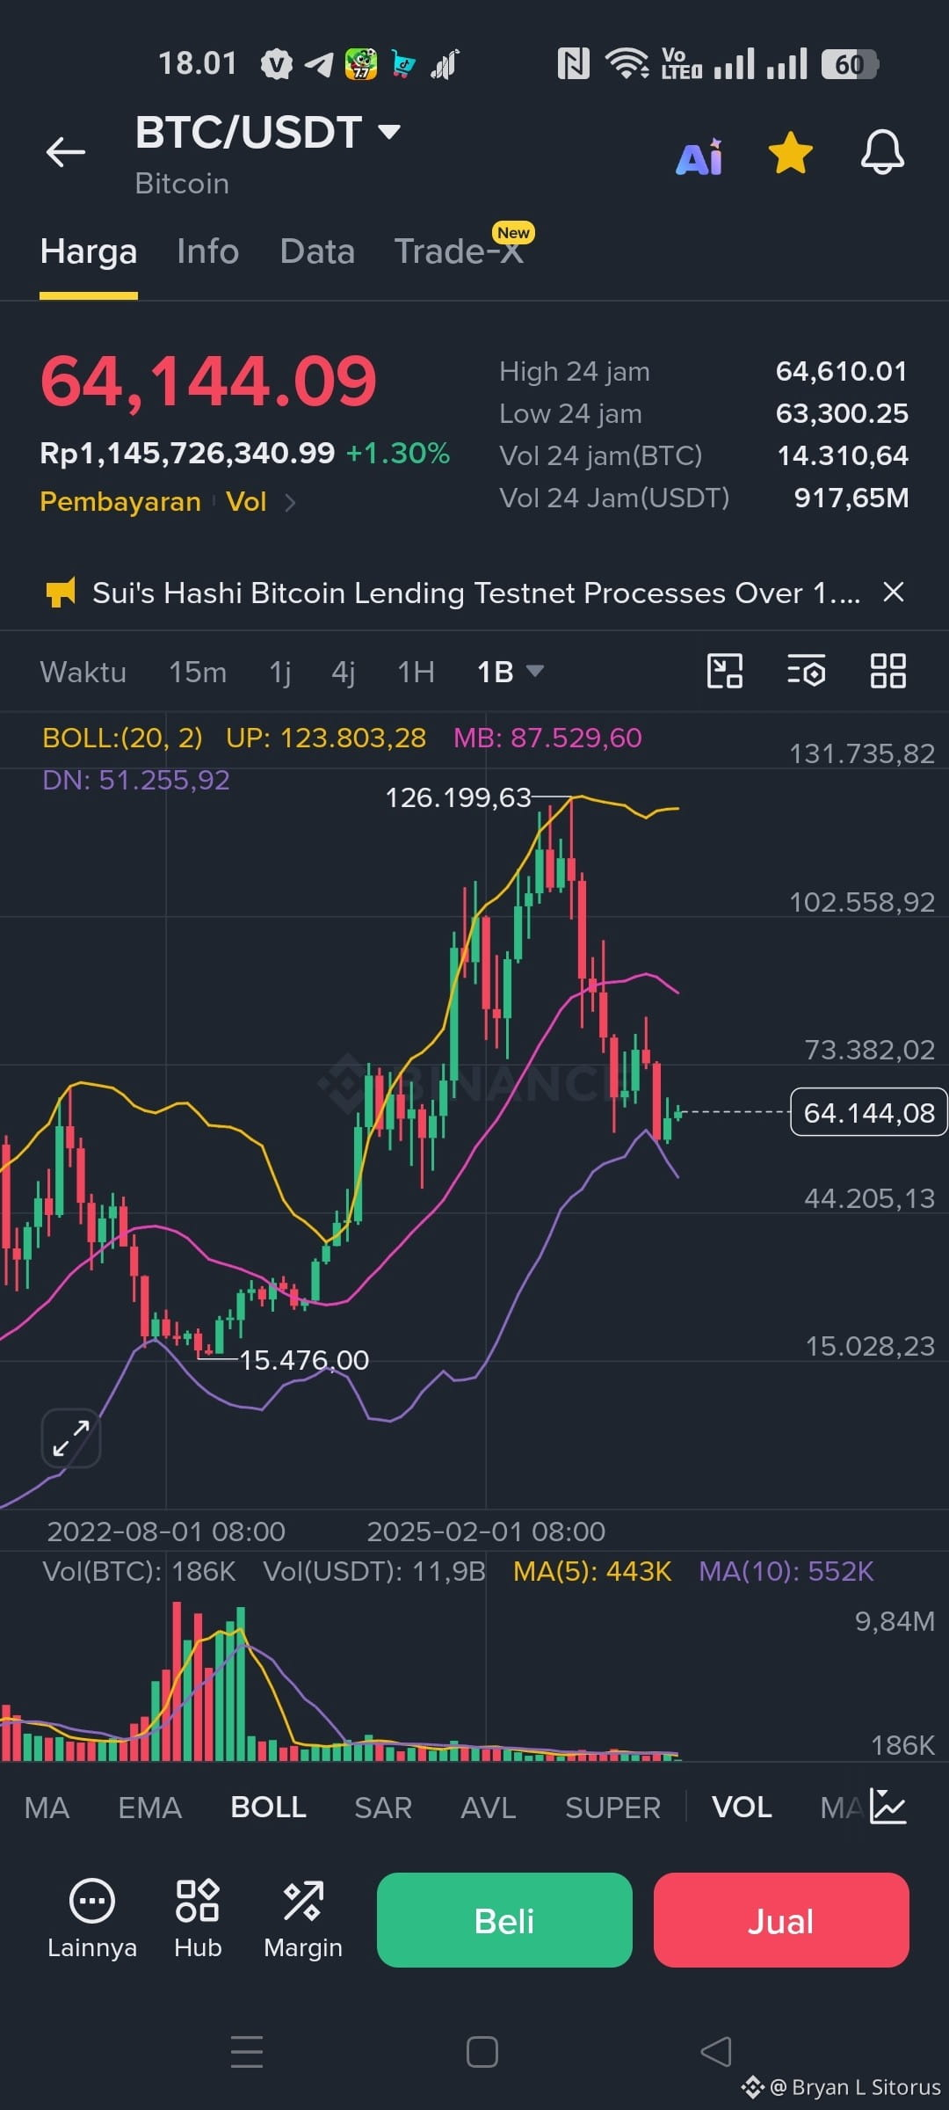949x2110 pixels.
Task: Tap the Vol 24 Jam(USDT) value 917,65M
Action: tap(851, 498)
